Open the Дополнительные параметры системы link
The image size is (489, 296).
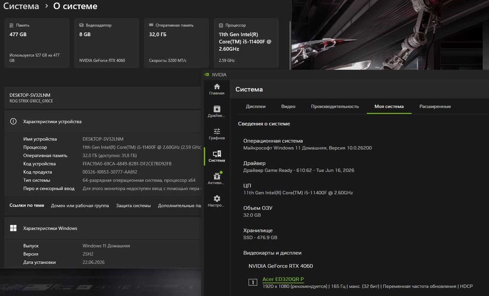(179, 205)
